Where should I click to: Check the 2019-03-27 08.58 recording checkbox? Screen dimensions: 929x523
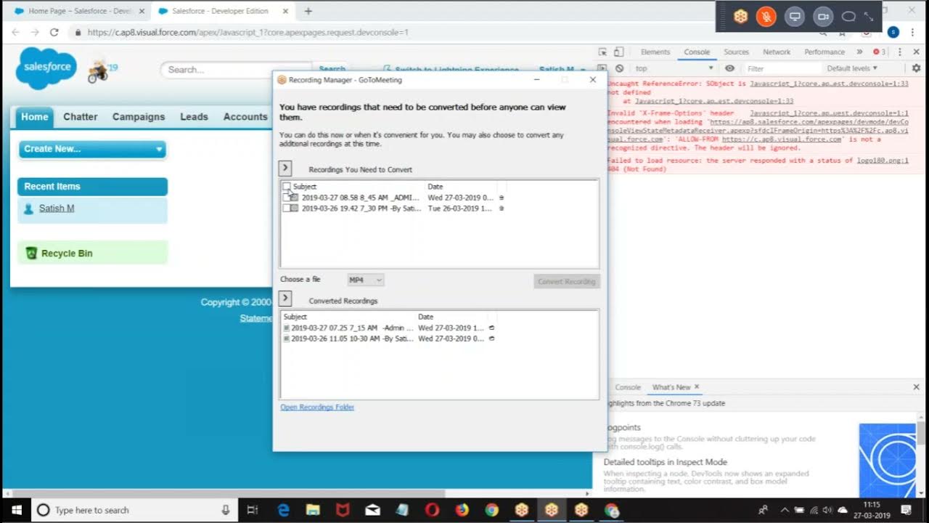[x=287, y=198]
